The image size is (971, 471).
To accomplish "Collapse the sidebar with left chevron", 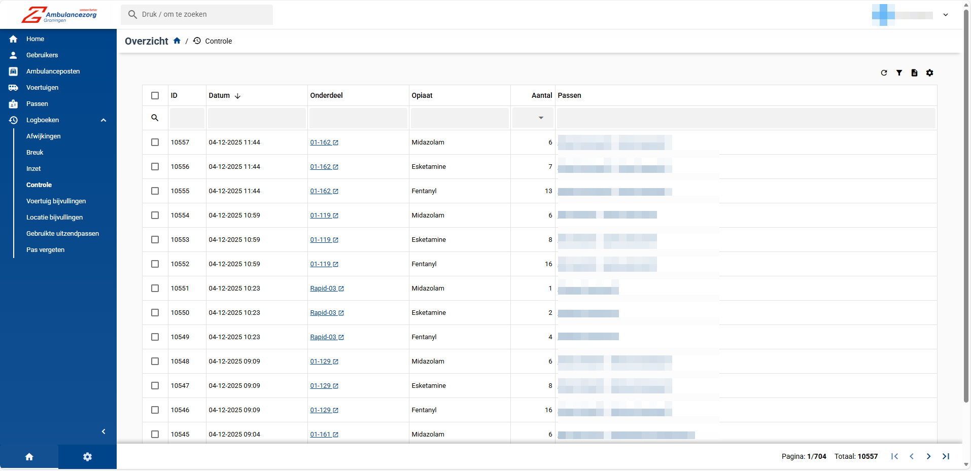I will click(x=103, y=431).
